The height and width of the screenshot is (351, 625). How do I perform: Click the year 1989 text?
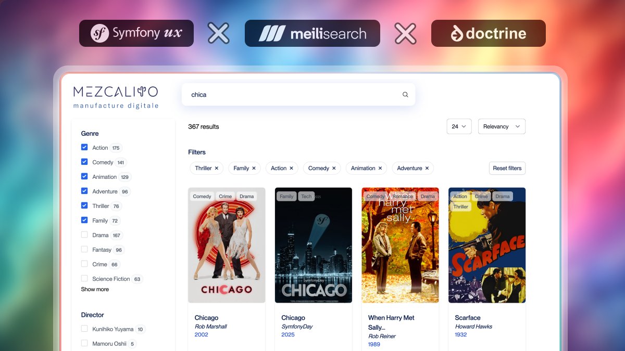[374, 344]
